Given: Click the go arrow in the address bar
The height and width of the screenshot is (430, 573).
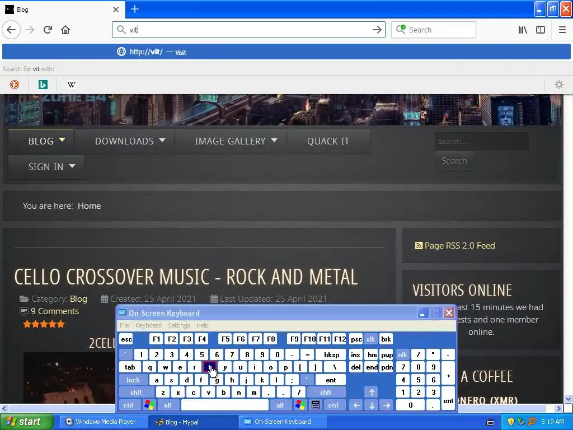Looking at the screenshot, I should coord(377,30).
